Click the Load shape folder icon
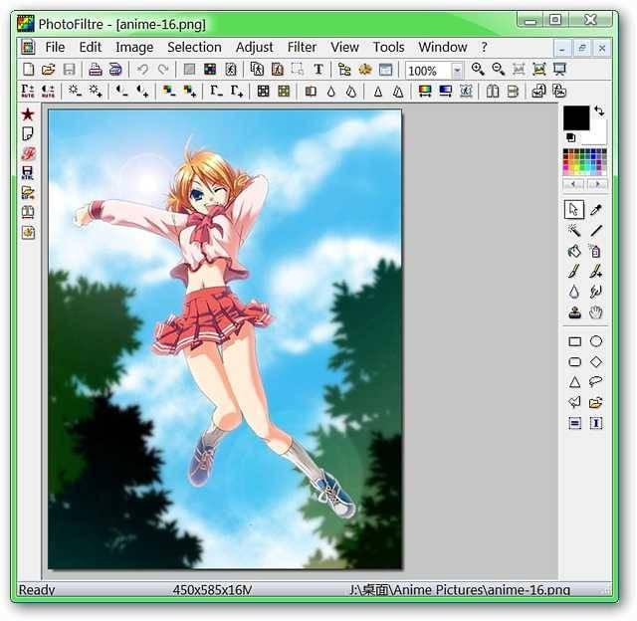637x621 pixels. click(x=596, y=403)
